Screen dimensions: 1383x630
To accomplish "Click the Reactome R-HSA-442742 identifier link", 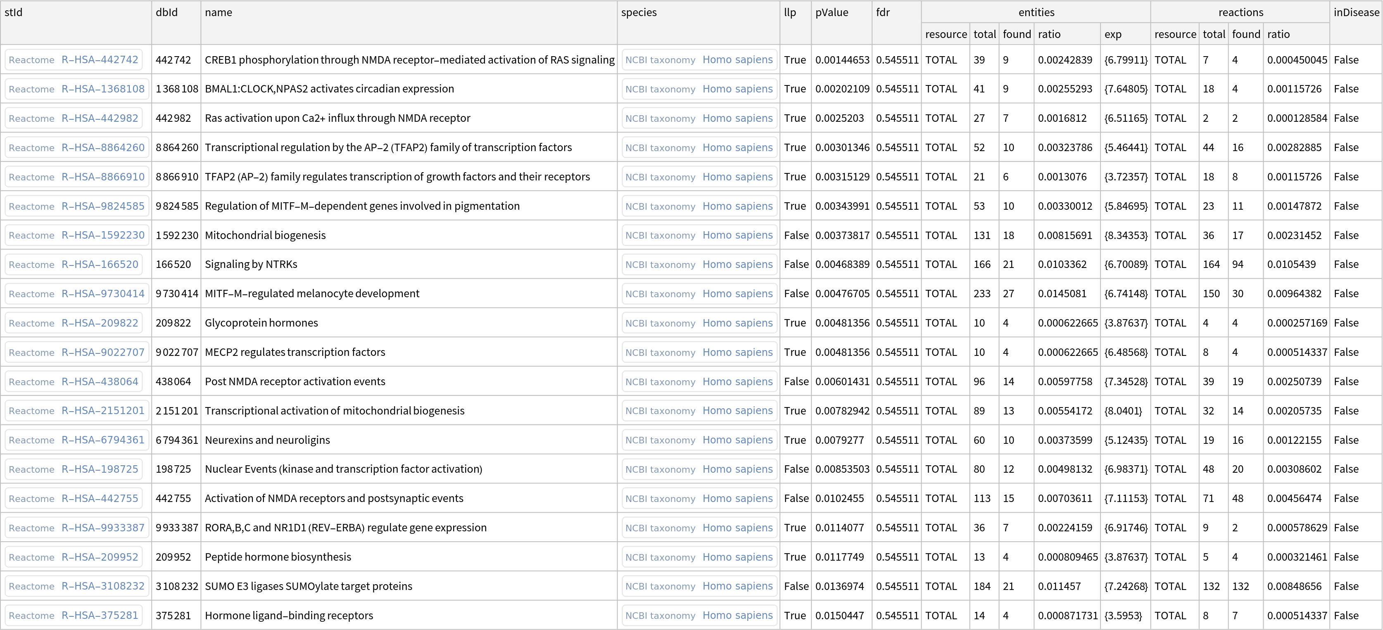I will point(74,59).
